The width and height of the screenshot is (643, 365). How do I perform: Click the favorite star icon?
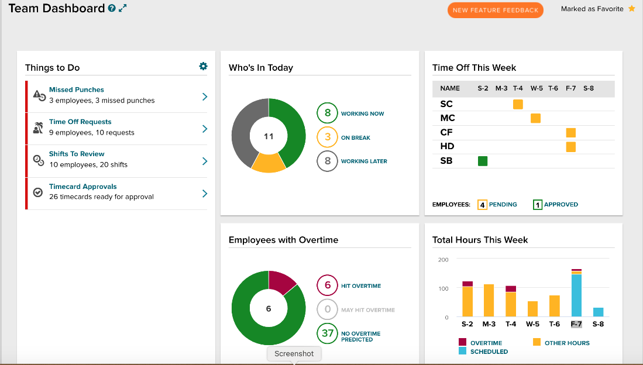(631, 9)
